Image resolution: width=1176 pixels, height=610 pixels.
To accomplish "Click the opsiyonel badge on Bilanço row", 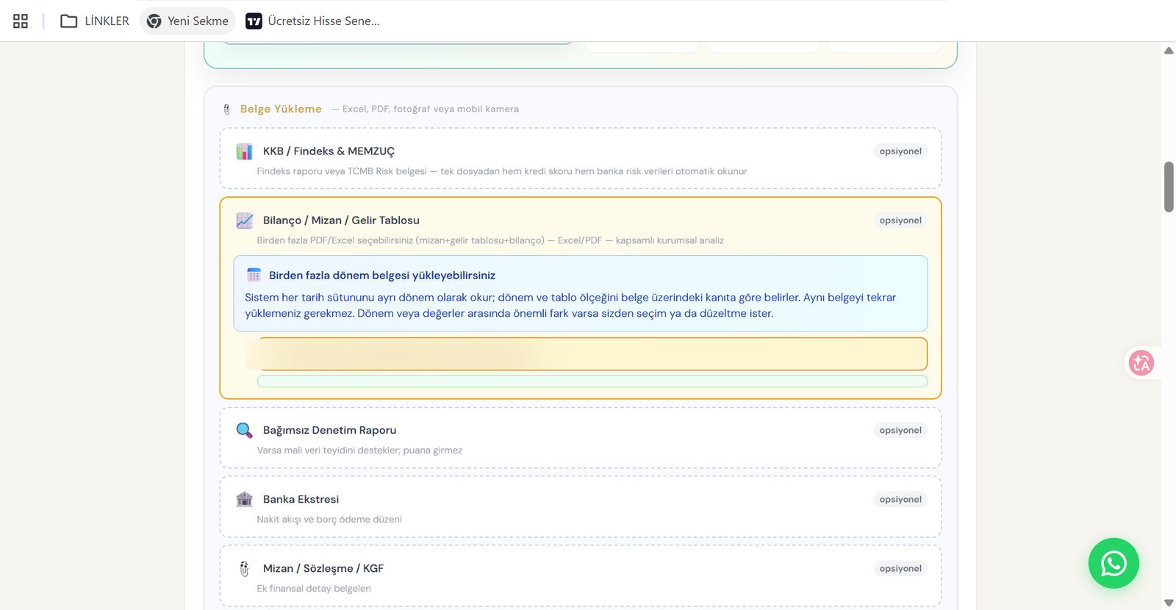I will [x=900, y=220].
